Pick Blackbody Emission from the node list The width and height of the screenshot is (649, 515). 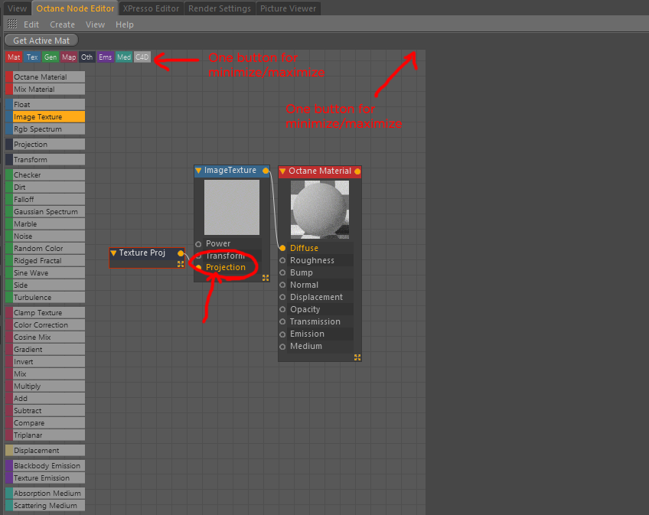click(x=45, y=466)
